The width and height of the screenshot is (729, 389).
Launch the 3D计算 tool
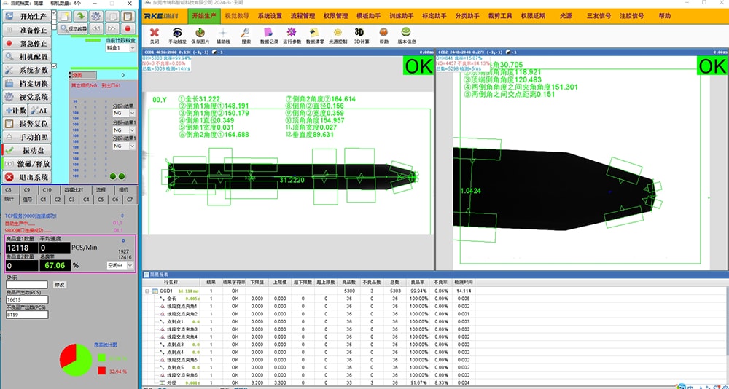(359, 34)
